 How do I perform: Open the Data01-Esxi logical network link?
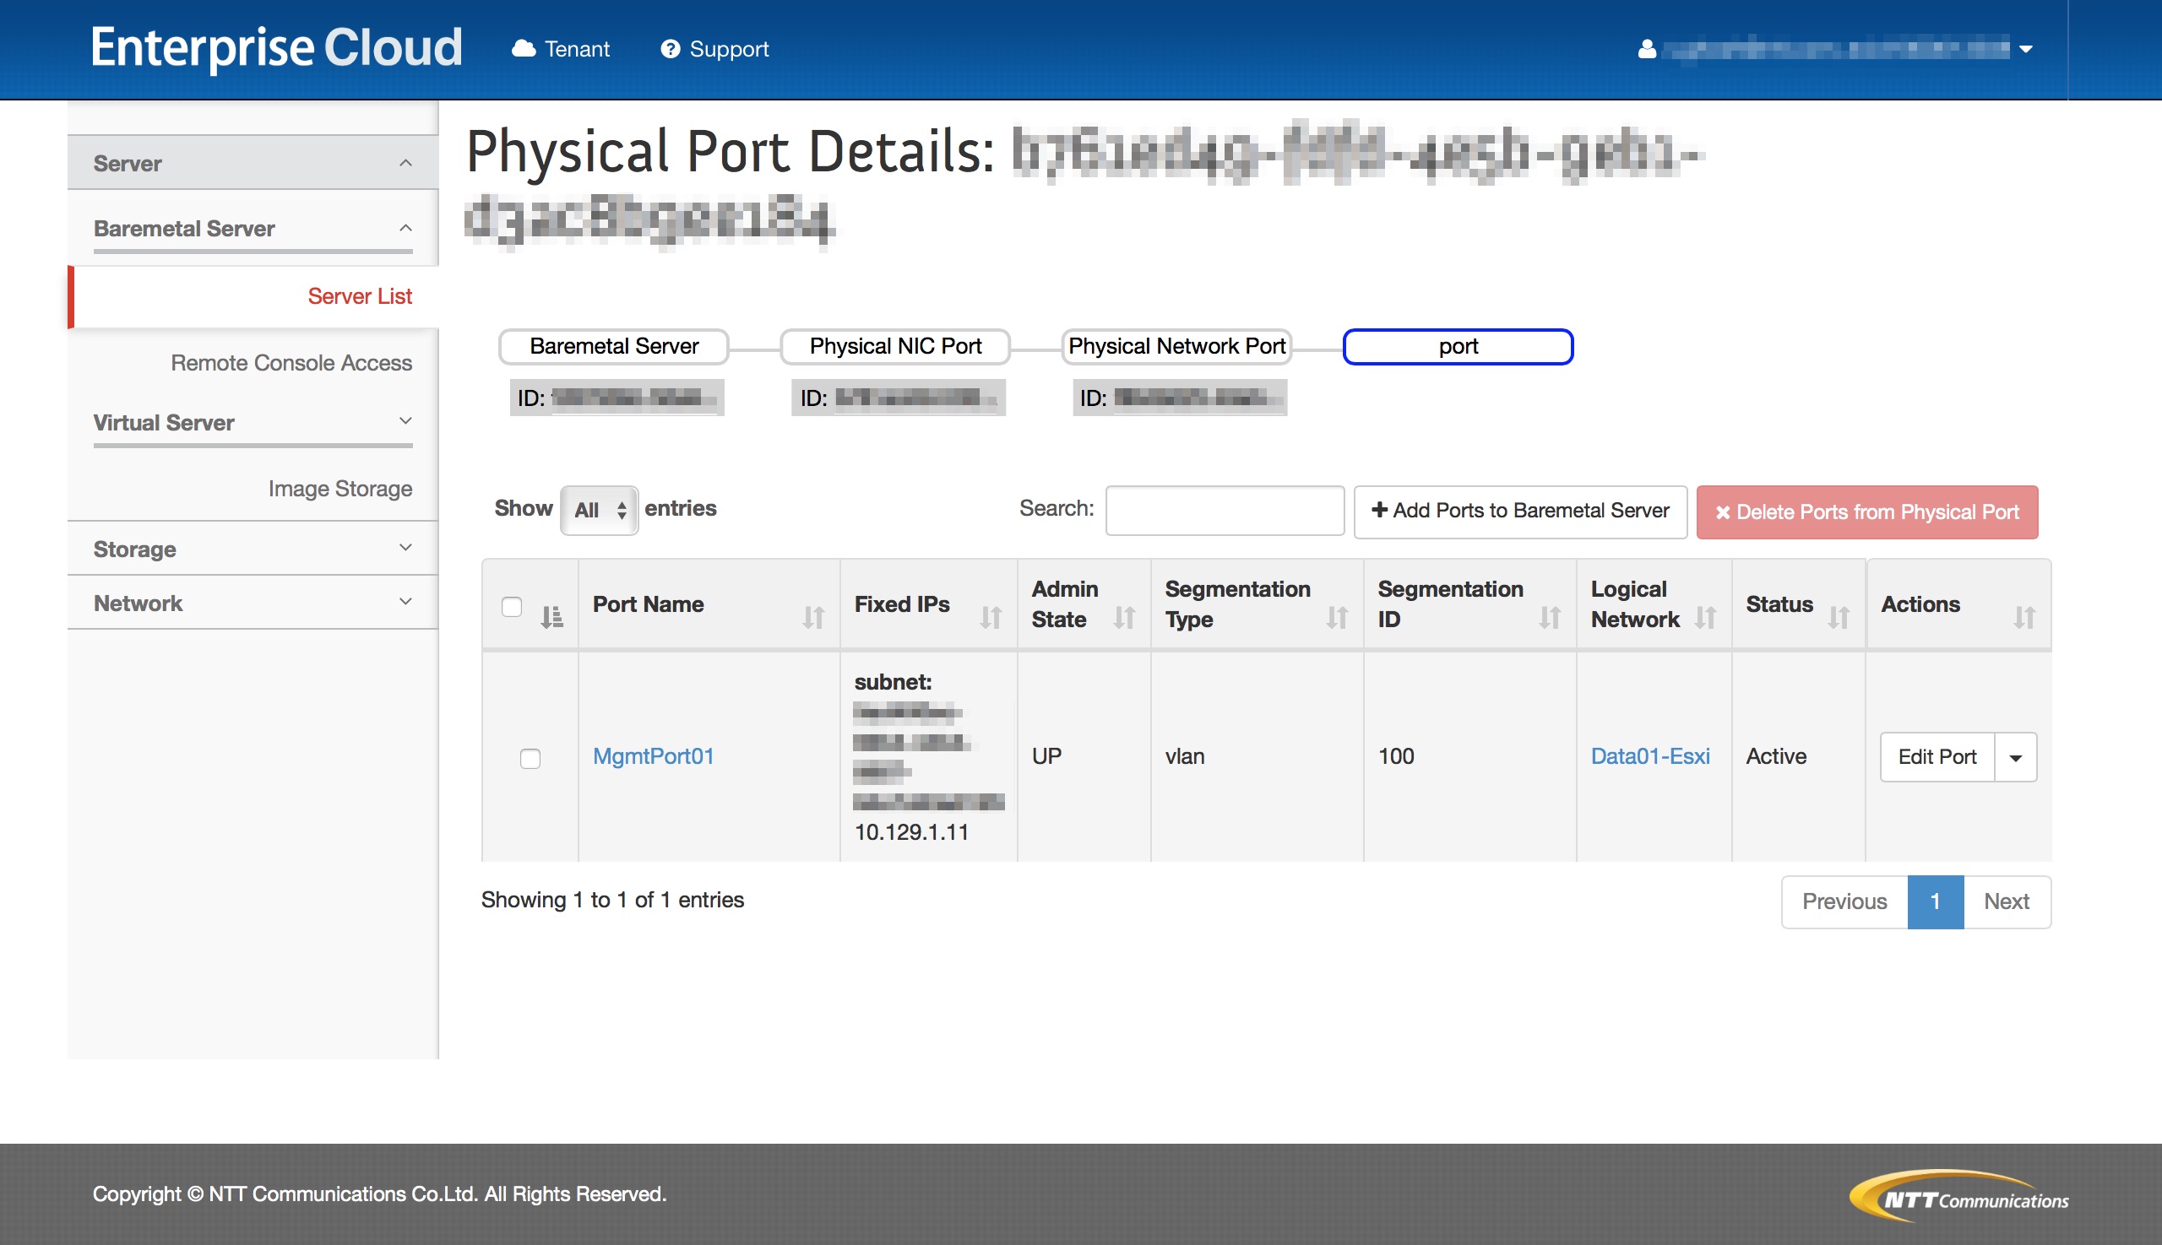1649,756
